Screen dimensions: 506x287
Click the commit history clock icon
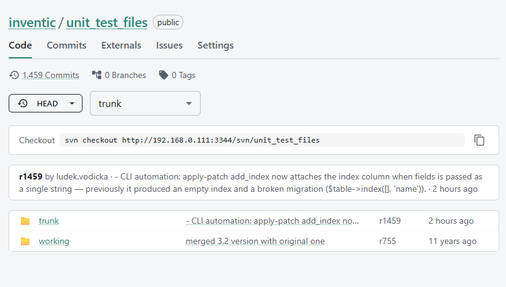click(x=14, y=75)
